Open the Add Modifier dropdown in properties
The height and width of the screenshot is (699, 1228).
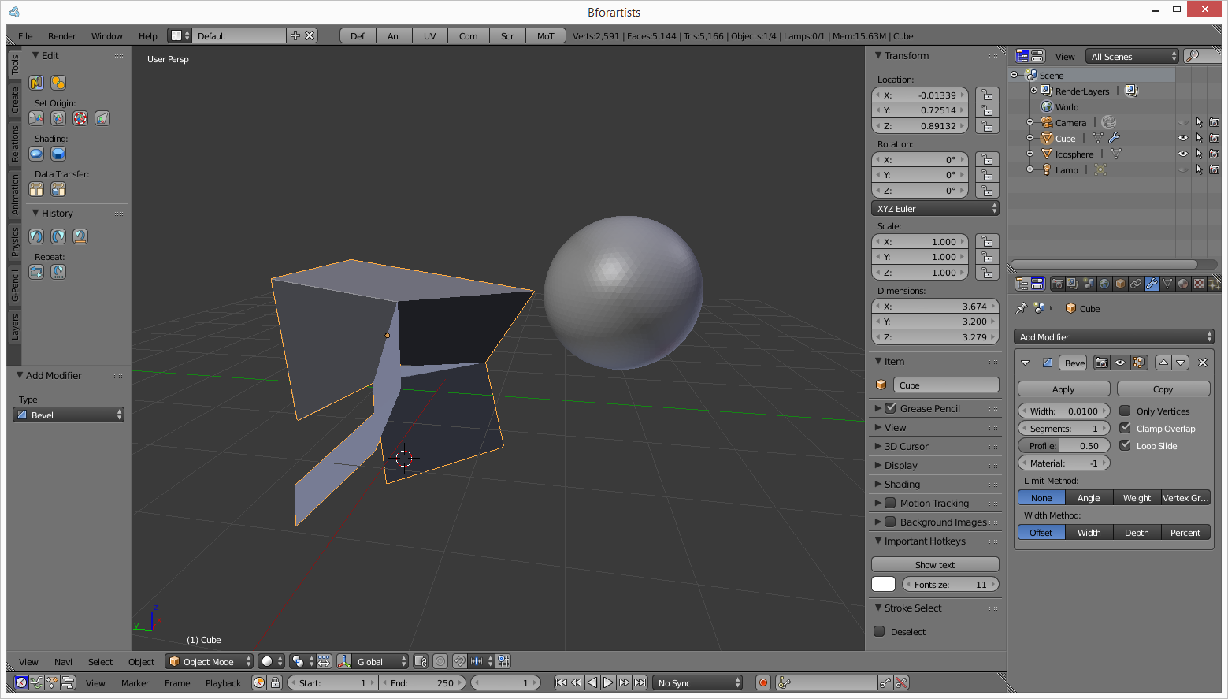(1114, 337)
